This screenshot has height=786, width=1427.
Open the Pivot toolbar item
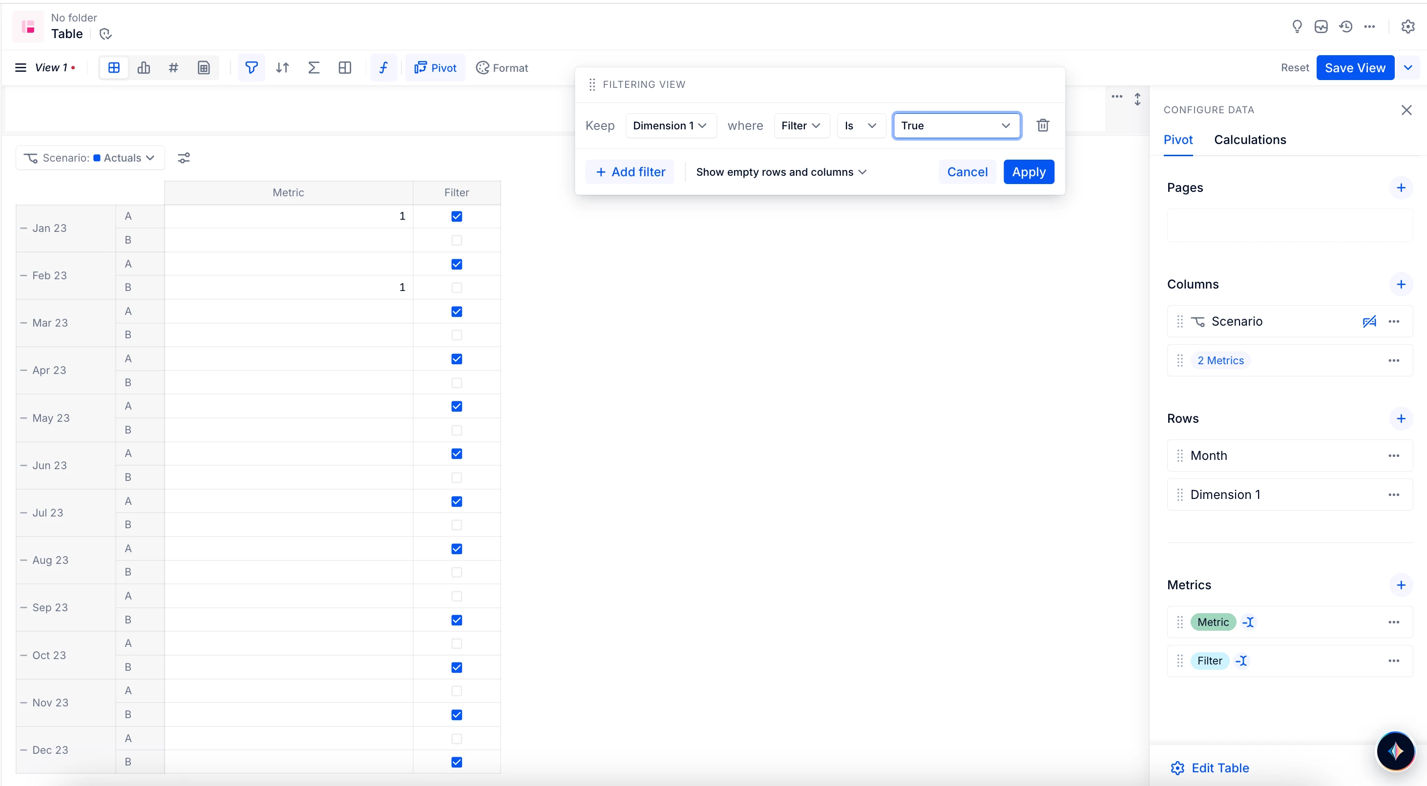coord(436,67)
